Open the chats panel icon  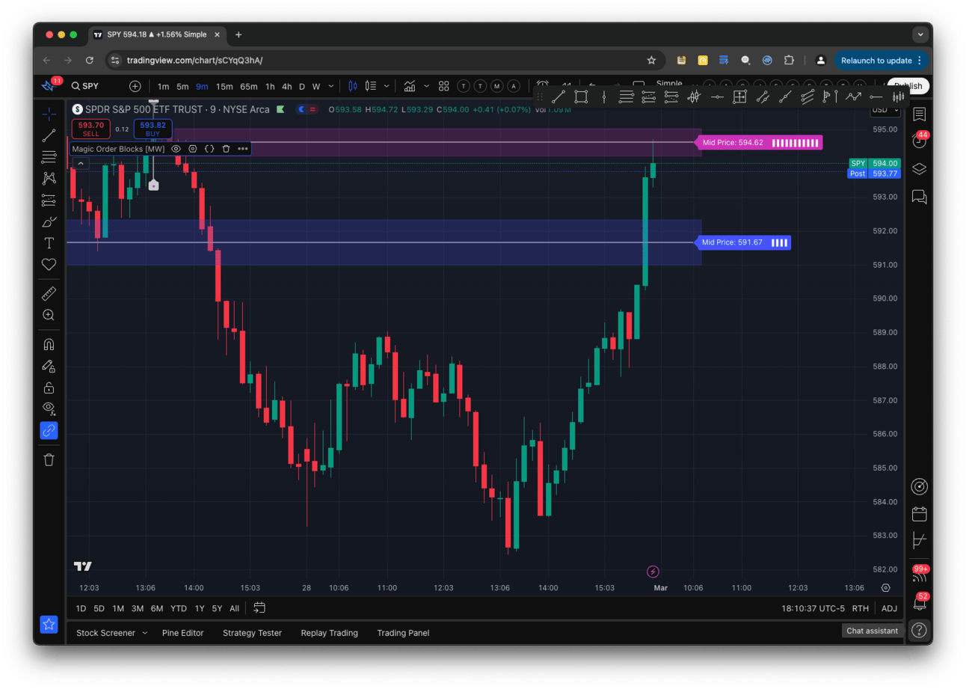pos(920,197)
